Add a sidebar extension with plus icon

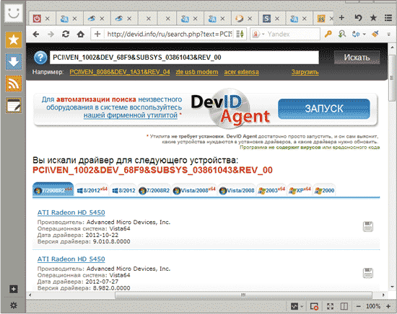tap(14, 289)
